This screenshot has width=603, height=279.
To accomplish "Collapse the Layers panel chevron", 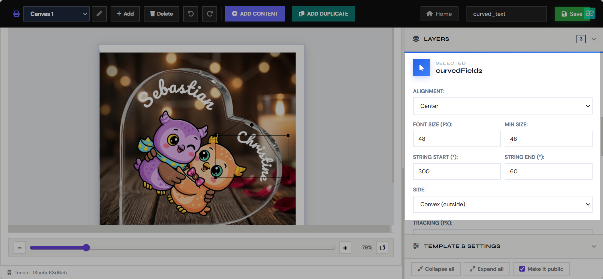I will (594, 39).
